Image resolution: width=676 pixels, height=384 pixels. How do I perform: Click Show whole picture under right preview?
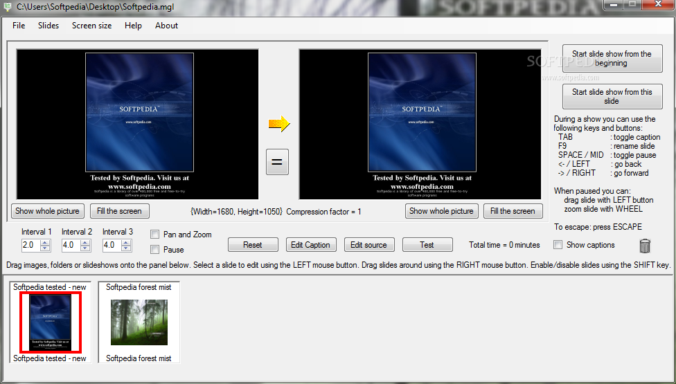coord(441,211)
